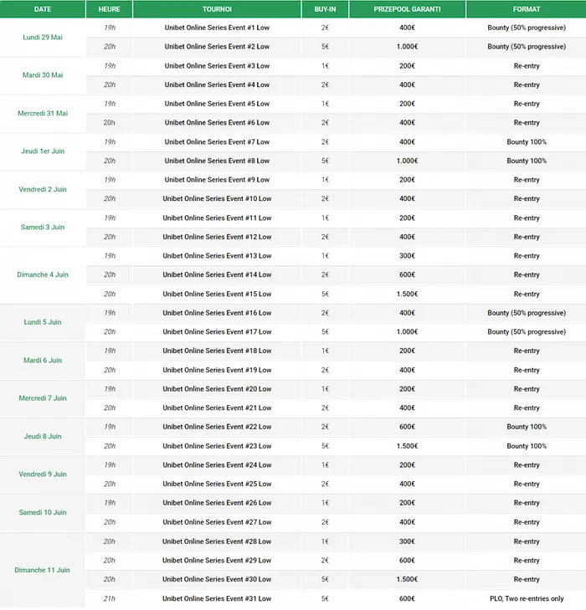The image size is (586, 610).
Task: Click Unibet Online Series Event #26 Low
Action: click(x=217, y=503)
